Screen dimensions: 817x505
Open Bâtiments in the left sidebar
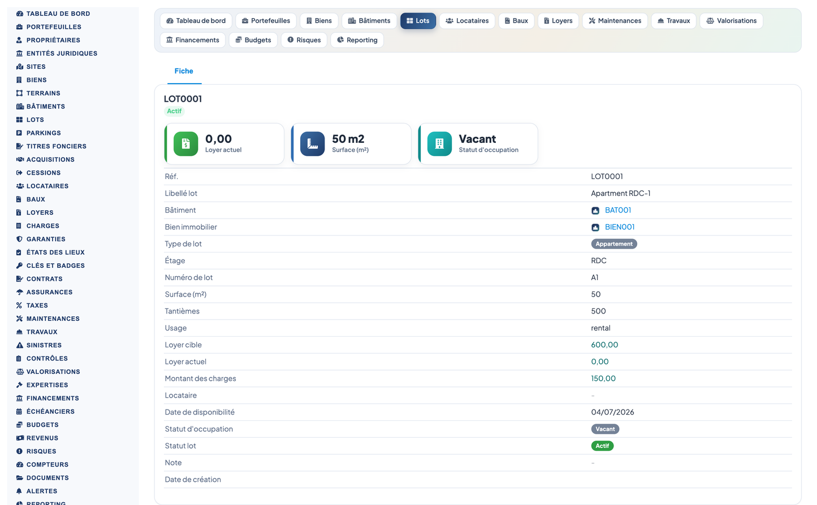click(x=41, y=106)
